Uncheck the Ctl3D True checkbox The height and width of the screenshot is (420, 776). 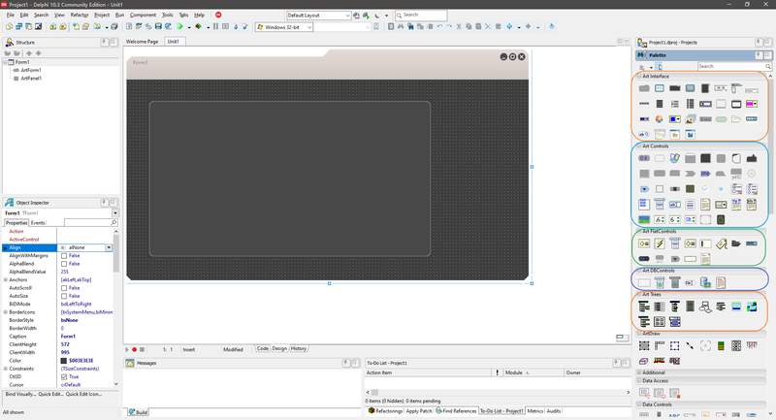[x=64, y=377]
